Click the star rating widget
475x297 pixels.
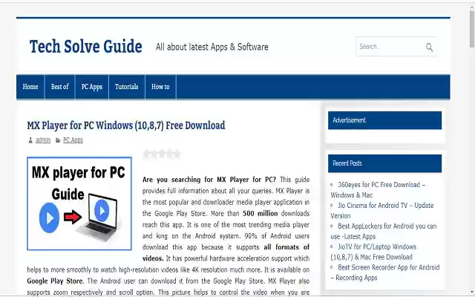click(x=162, y=154)
